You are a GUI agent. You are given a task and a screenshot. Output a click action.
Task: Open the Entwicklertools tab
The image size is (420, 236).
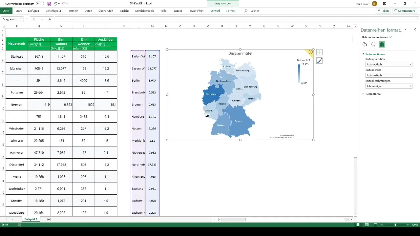(x=145, y=11)
